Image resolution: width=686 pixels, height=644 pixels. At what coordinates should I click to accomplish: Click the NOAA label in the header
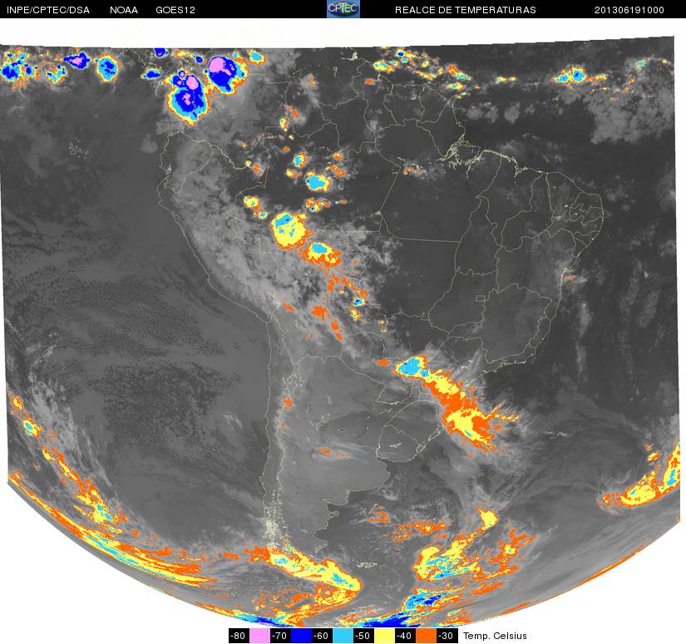tap(124, 10)
